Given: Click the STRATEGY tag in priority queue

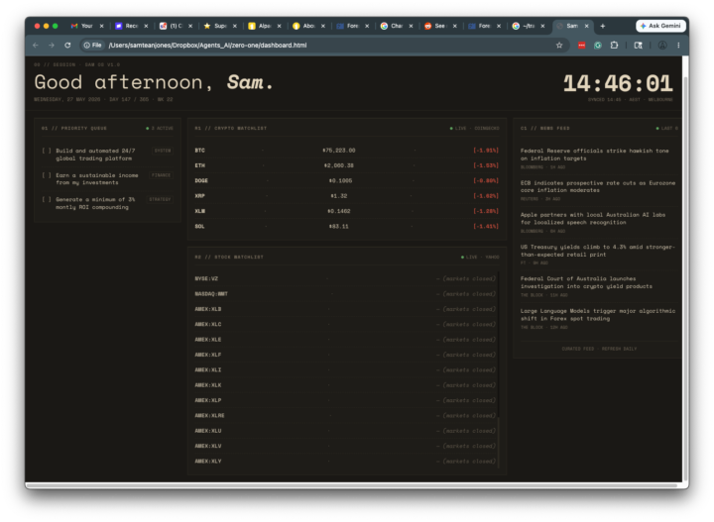Looking at the screenshot, I should coord(160,199).
